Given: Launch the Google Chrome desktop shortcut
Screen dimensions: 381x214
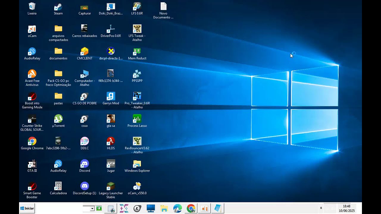Looking at the screenshot, I should coord(32,144).
